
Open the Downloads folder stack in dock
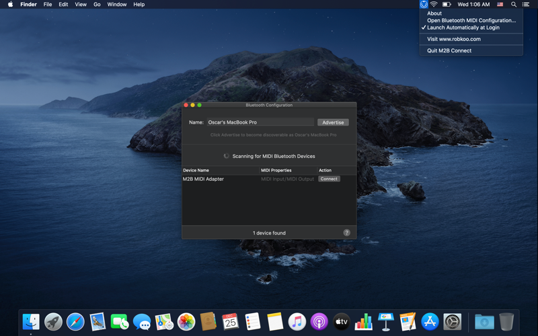(x=484, y=322)
